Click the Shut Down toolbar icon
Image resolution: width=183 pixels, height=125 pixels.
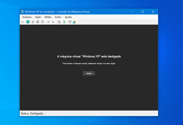(x=37, y=22)
